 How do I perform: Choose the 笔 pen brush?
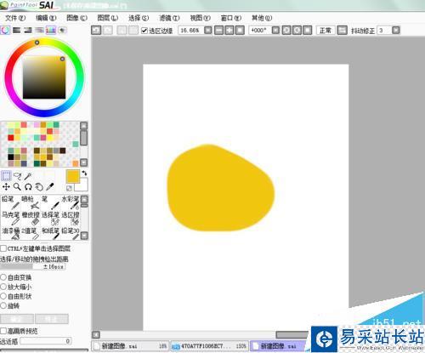pos(50,202)
